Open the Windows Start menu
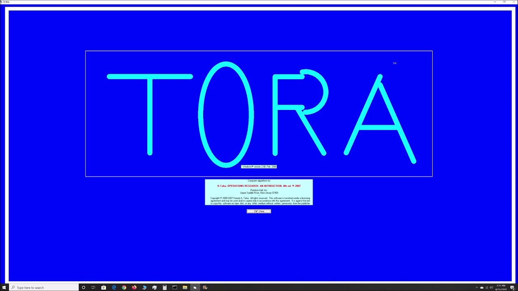 [x=4, y=287]
